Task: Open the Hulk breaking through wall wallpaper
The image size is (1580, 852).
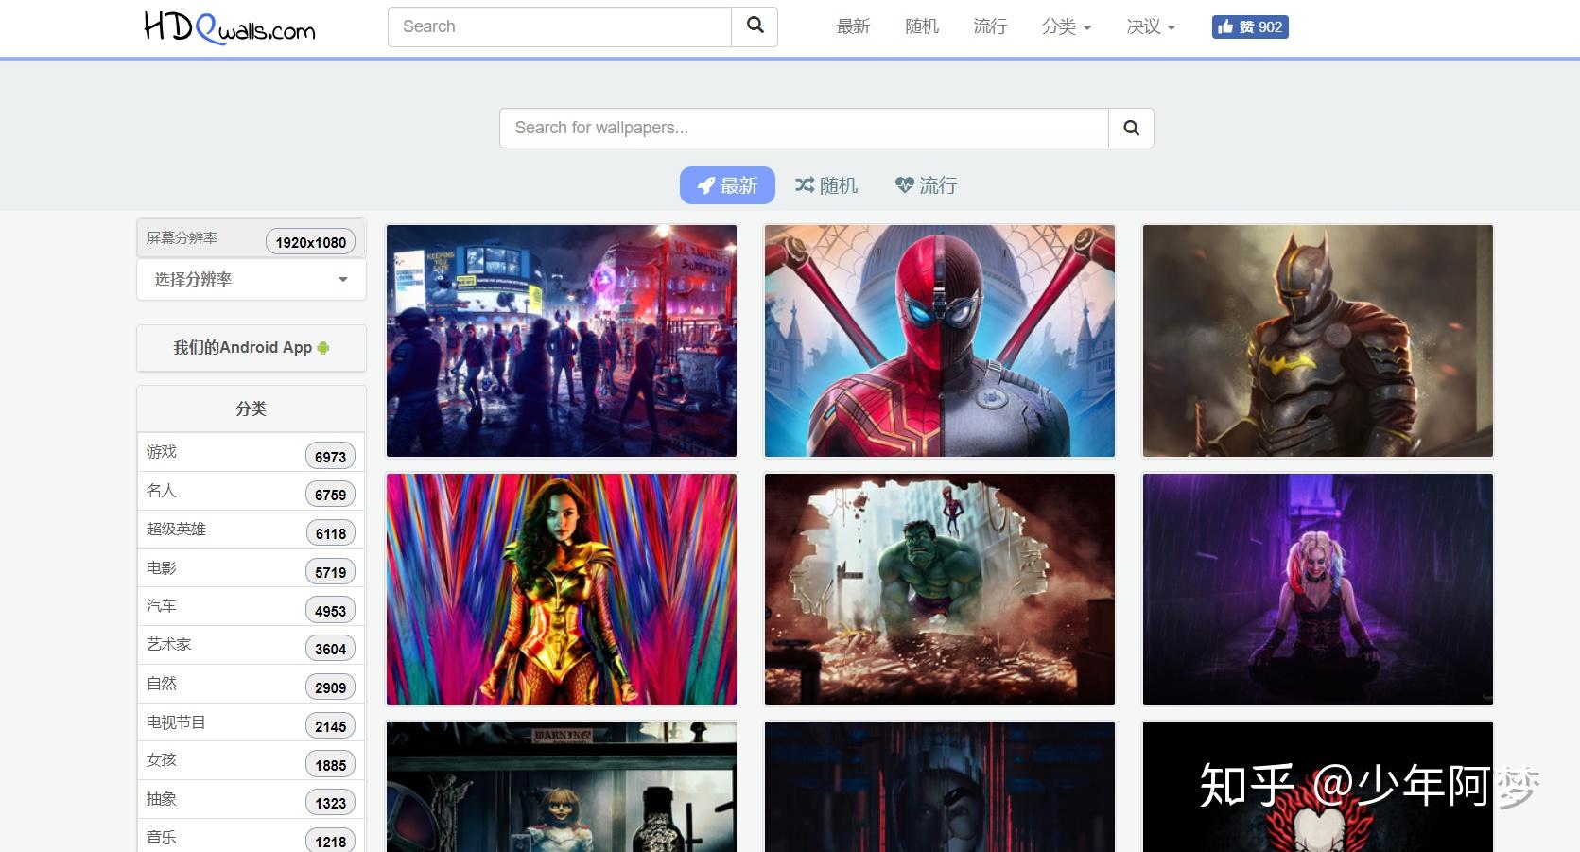Action: (940, 589)
